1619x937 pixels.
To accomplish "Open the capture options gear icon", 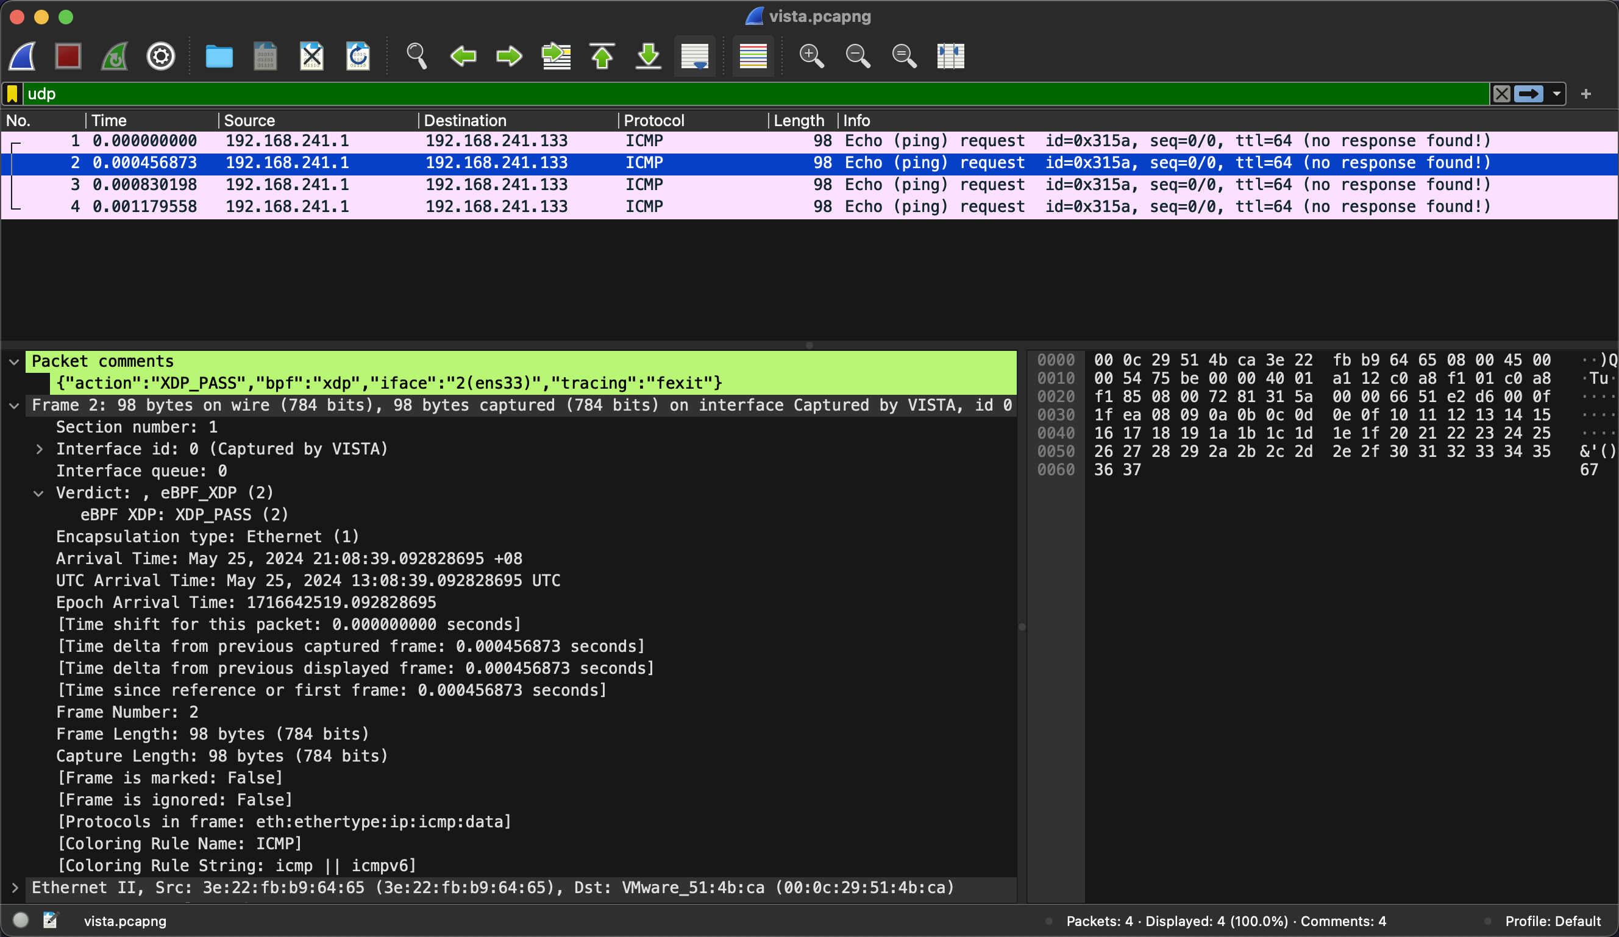I will (x=160, y=57).
